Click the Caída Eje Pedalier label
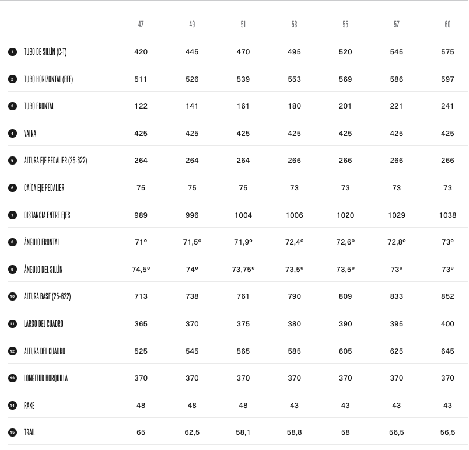The image size is (469, 450). point(44,188)
